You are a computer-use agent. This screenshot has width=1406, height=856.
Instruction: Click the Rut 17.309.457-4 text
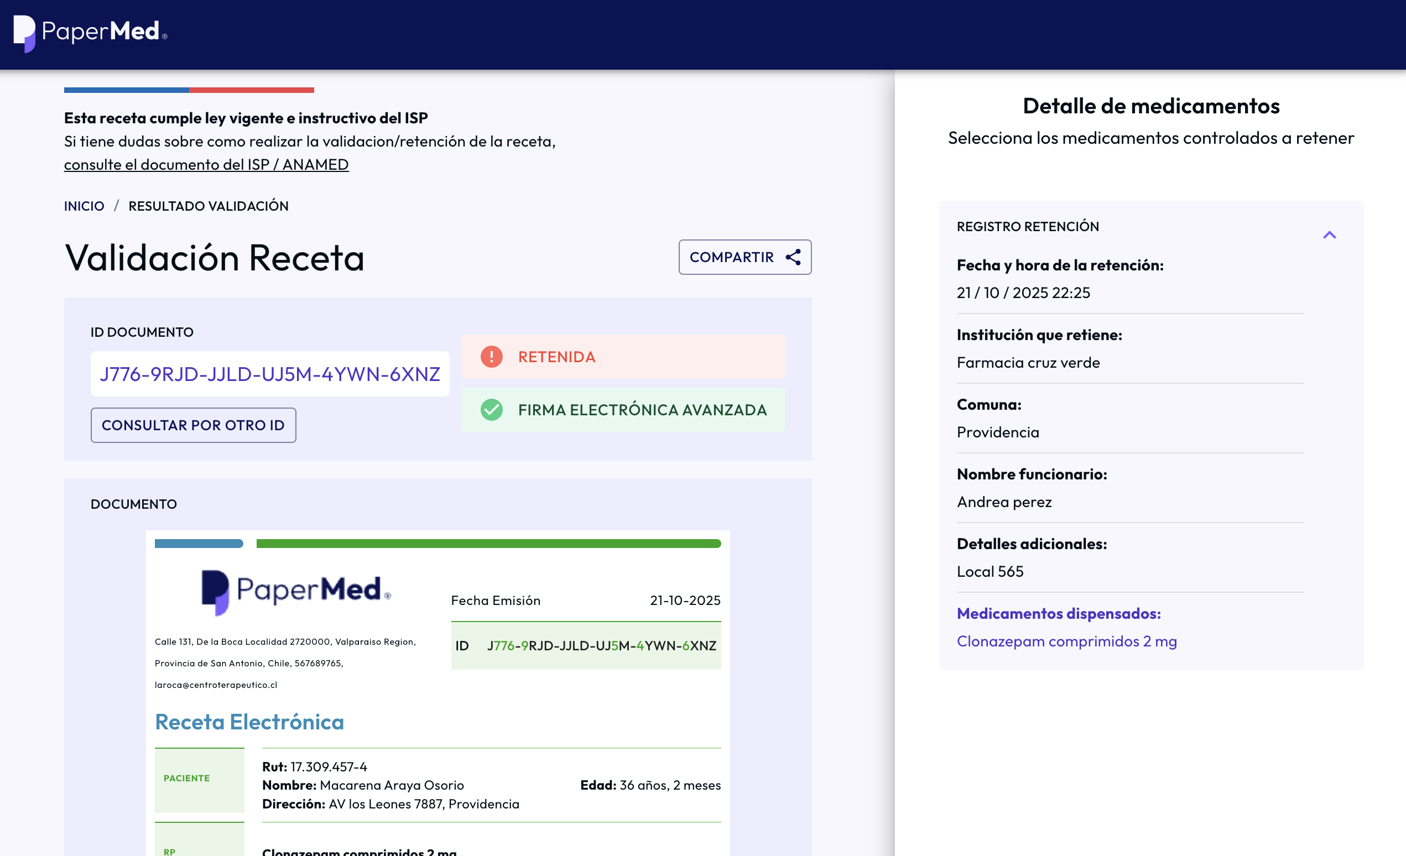coord(314,767)
